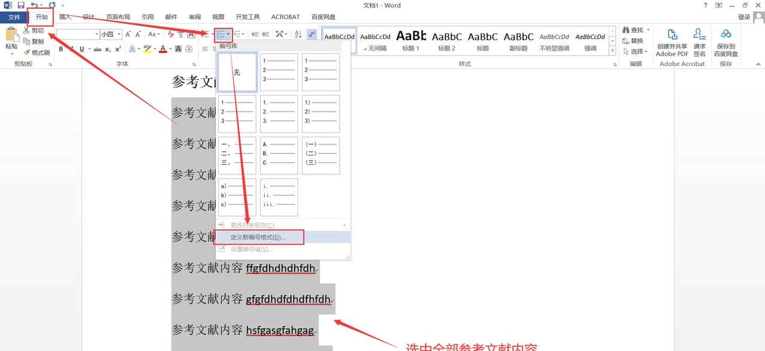Click the yellow text highlight color swatch
This screenshot has width=765, height=351.
[146, 50]
